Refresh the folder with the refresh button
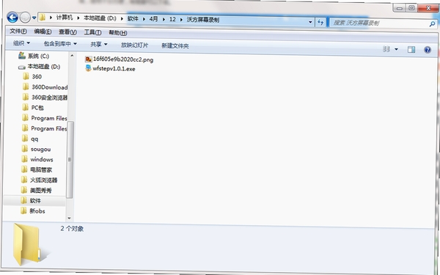Viewport: 440px width, 275px height. pos(320,22)
